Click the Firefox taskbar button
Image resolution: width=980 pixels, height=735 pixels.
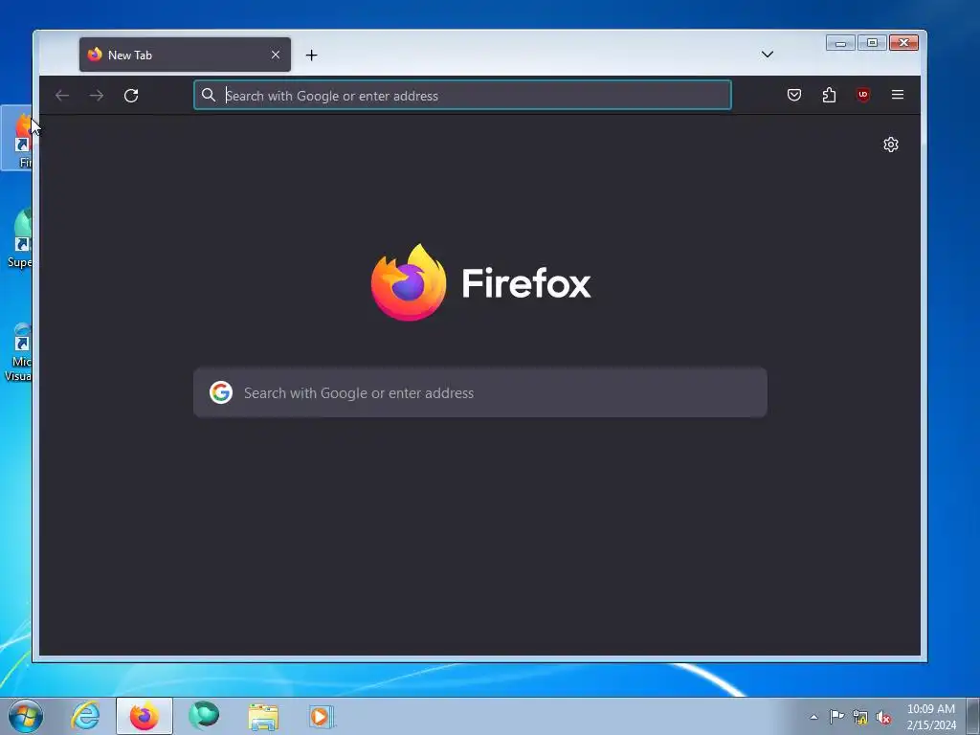[145, 716]
